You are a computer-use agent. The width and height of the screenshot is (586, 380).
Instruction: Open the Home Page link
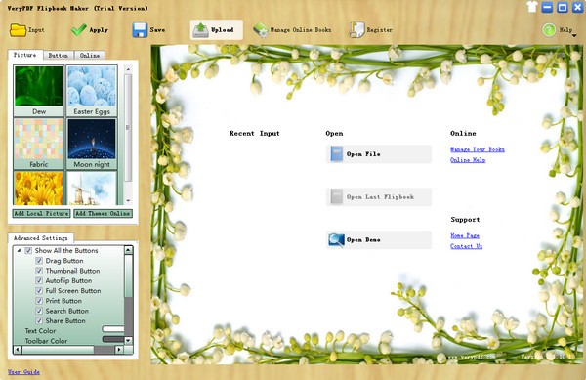tap(465, 235)
